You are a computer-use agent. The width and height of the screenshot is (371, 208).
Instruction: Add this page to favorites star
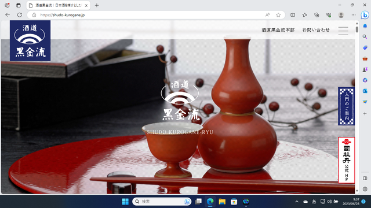tap(278, 15)
